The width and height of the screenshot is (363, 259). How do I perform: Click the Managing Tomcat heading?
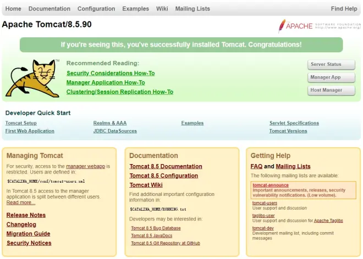click(x=35, y=156)
